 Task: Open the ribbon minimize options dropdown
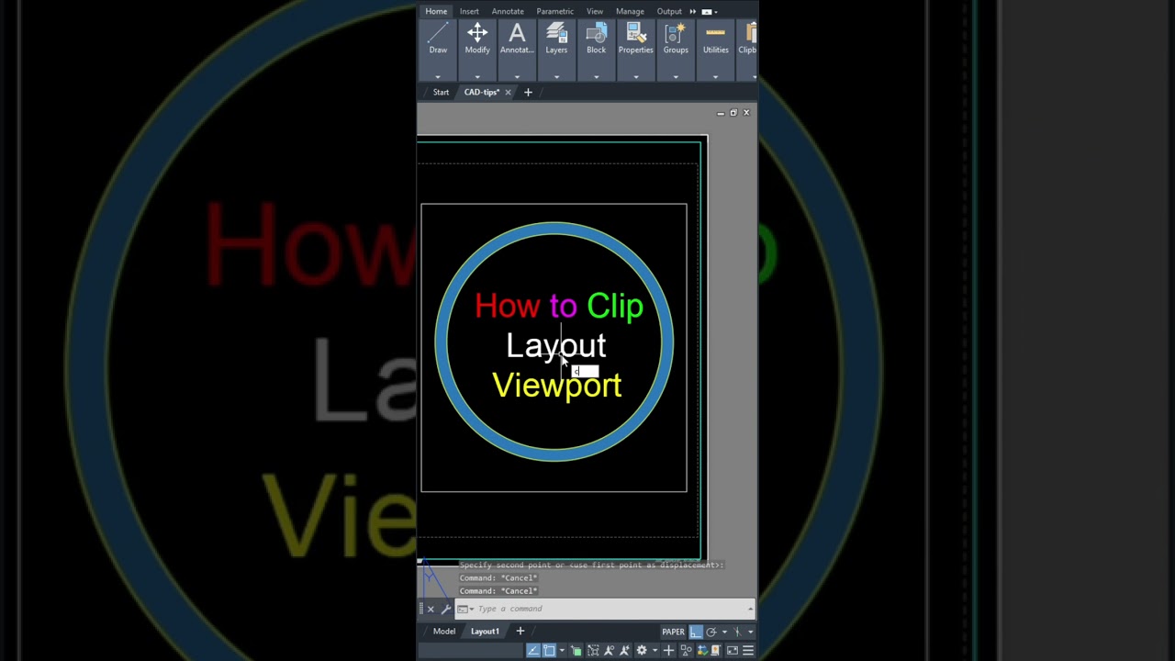[716, 11]
